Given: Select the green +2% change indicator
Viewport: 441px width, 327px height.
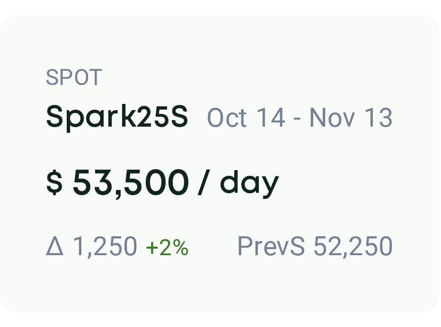Looking at the screenshot, I should tap(167, 248).
